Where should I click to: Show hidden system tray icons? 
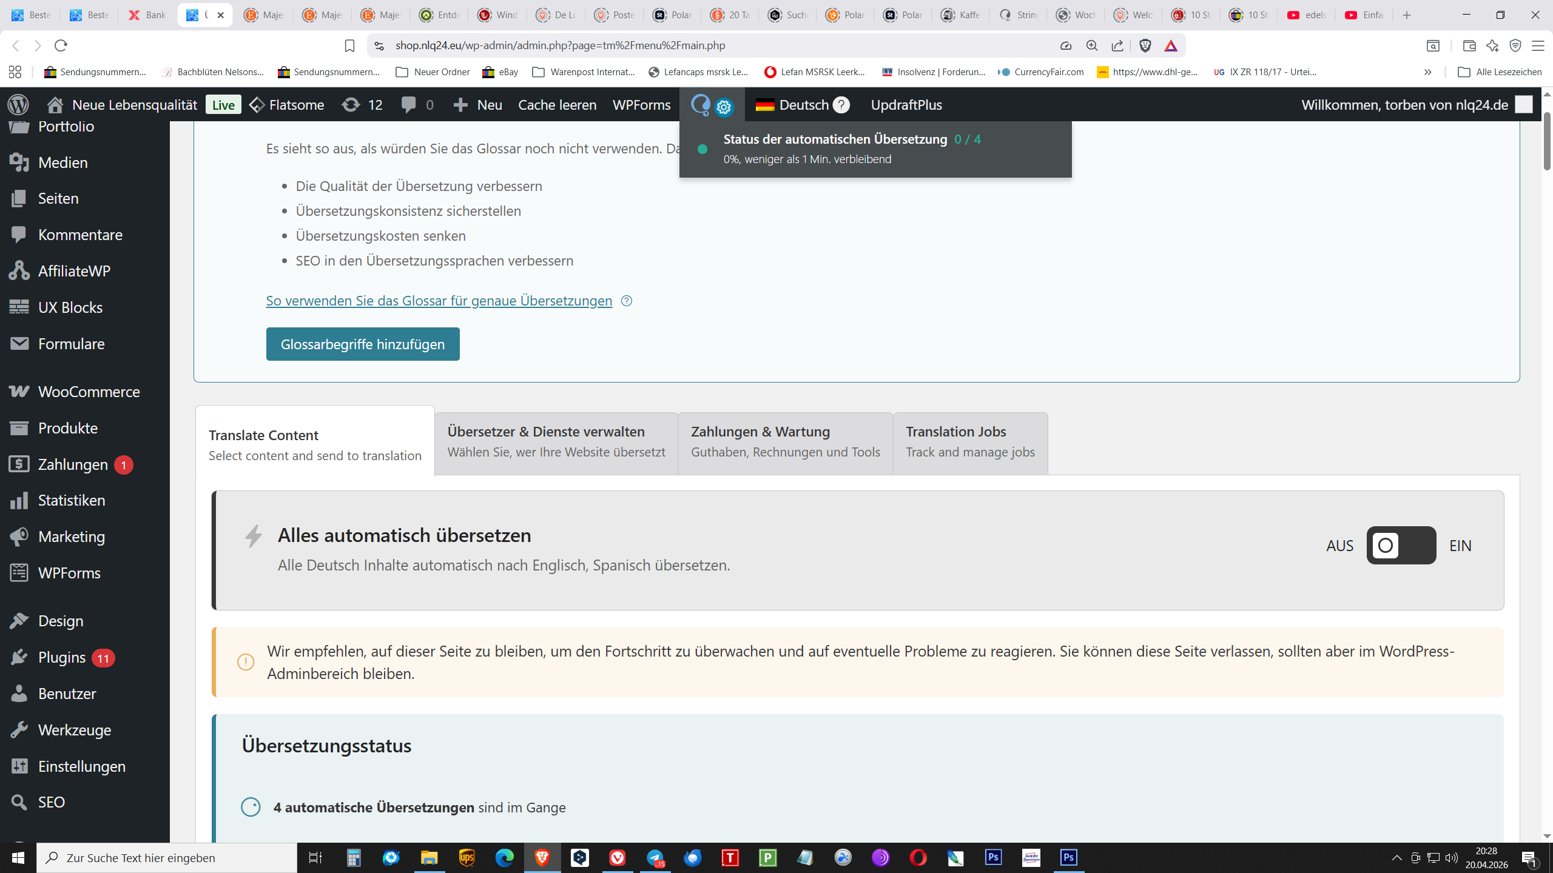[x=1396, y=857]
